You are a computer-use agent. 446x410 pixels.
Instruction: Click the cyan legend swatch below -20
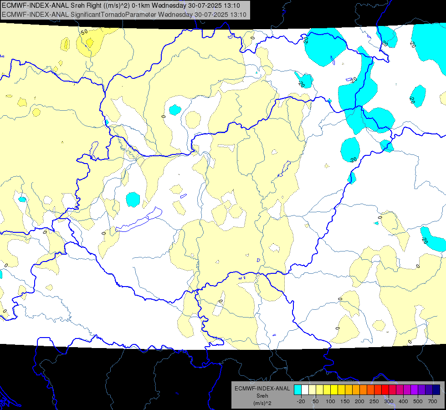coord(298,389)
